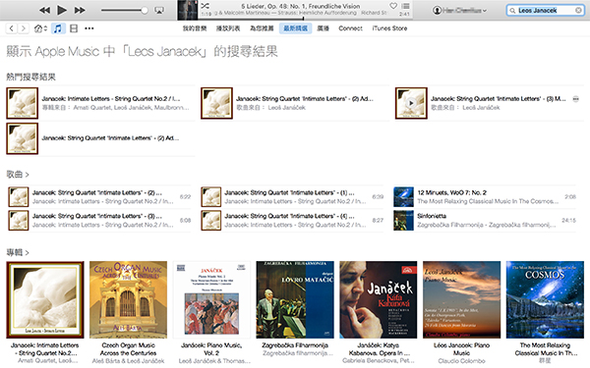Switch to the 為您推薦 tab
This screenshot has width=590, height=368.
coord(262,28)
